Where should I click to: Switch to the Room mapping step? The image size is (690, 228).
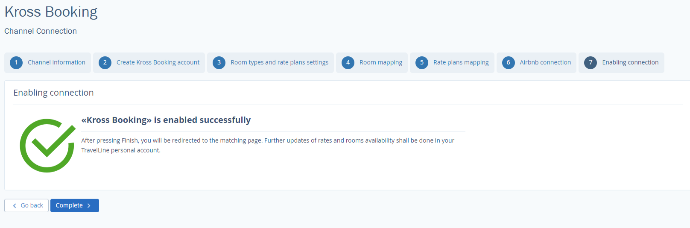point(372,63)
